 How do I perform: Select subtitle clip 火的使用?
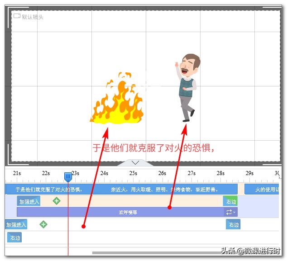[262, 189]
